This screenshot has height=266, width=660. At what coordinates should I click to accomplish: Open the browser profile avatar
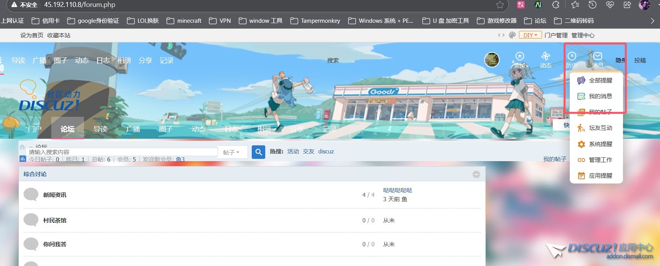point(644,5)
